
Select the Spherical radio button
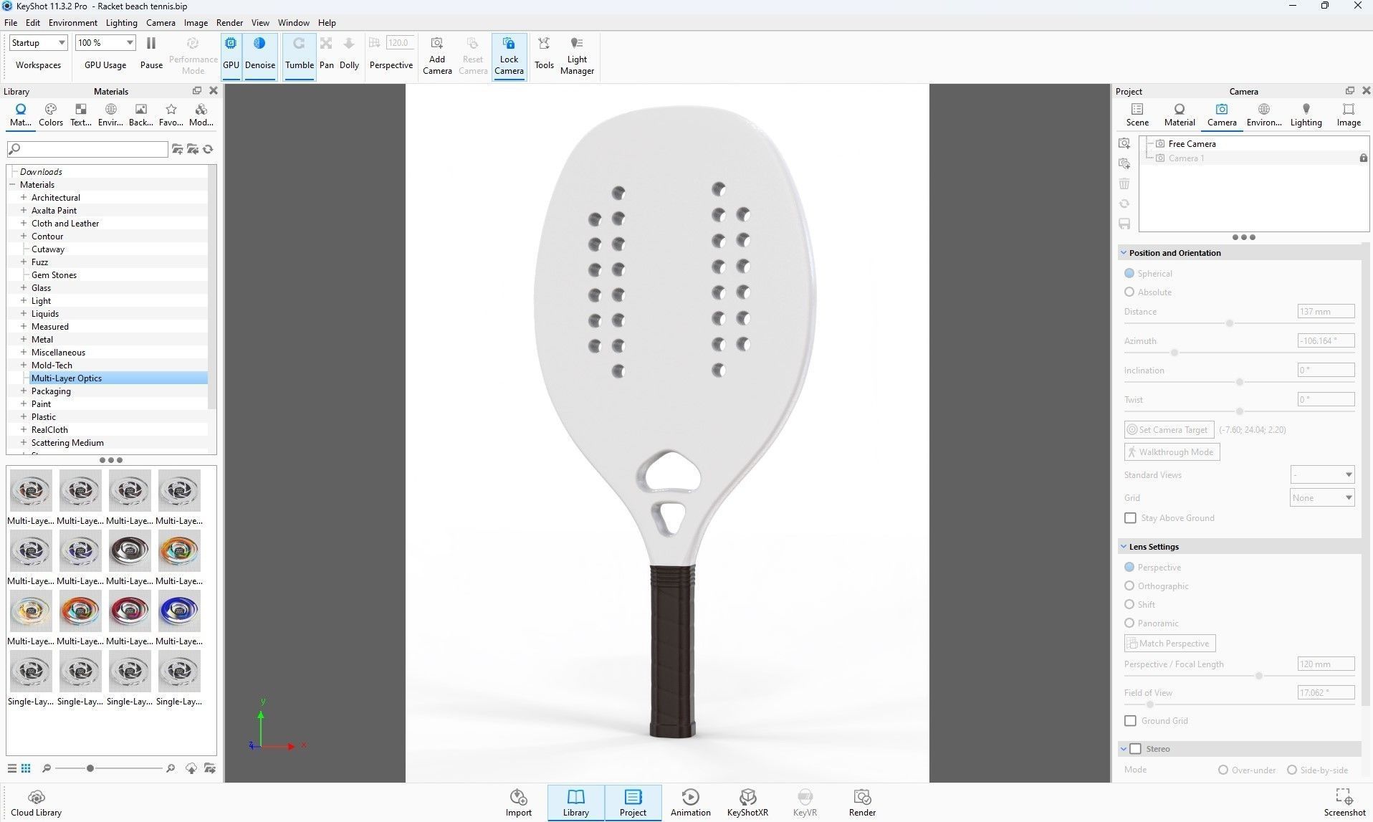pyautogui.click(x=1129, y=273)
